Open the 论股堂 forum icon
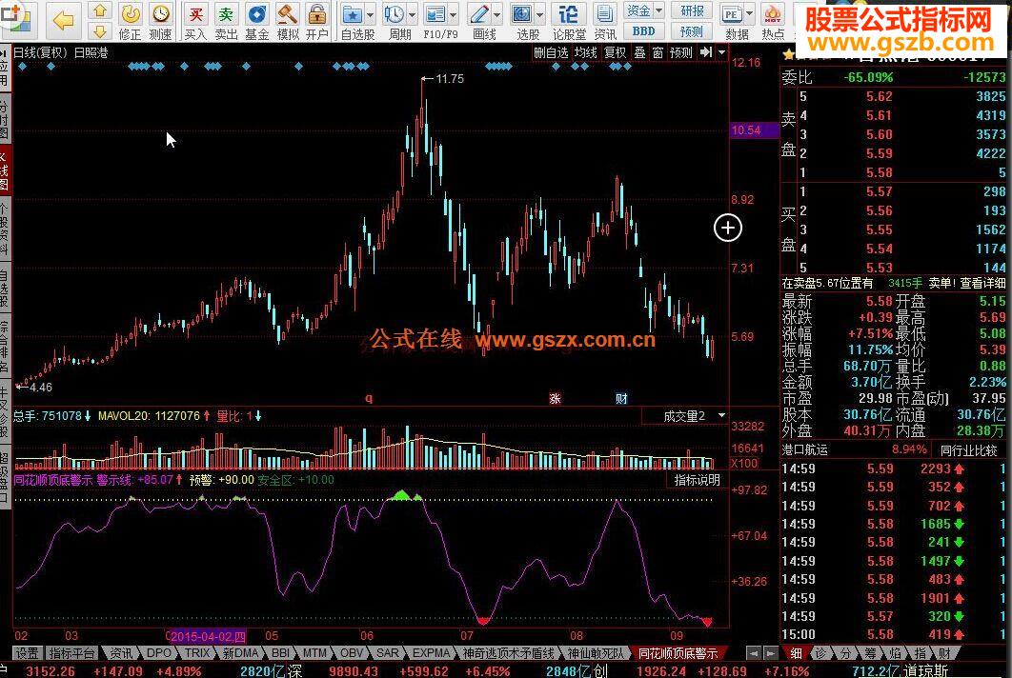The height and width of the screenshot is (678, 1012). coord(569,21)
